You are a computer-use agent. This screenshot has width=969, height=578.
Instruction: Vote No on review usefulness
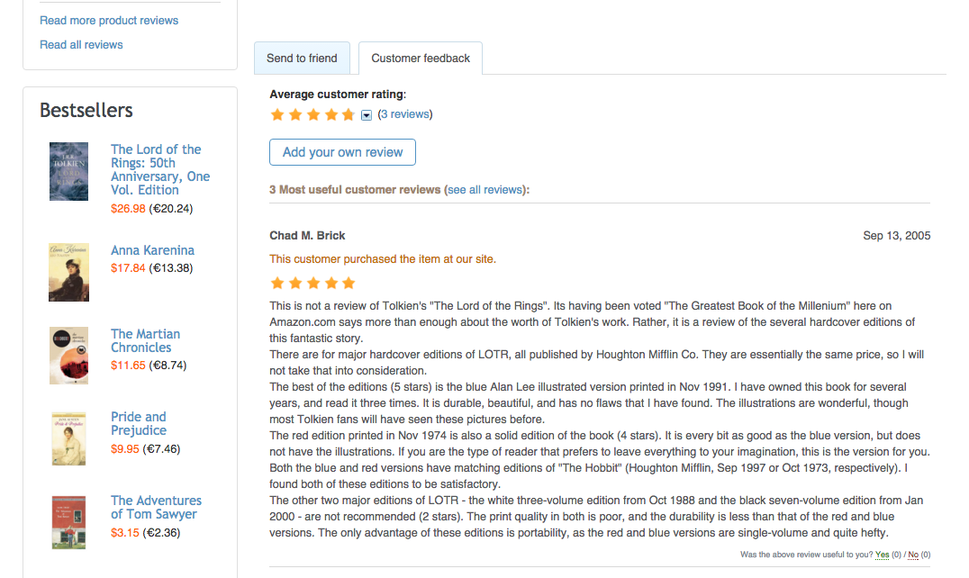coord(913,555)
